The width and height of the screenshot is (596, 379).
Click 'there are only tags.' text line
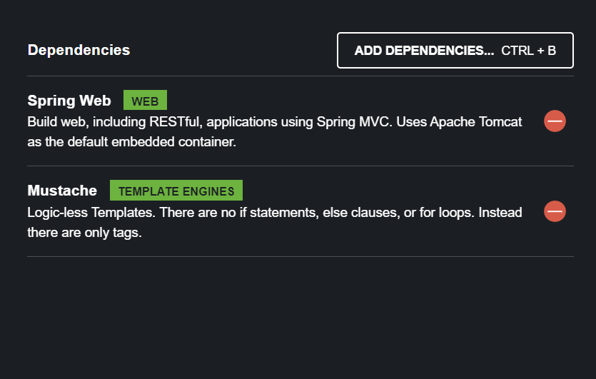(84, 232)
